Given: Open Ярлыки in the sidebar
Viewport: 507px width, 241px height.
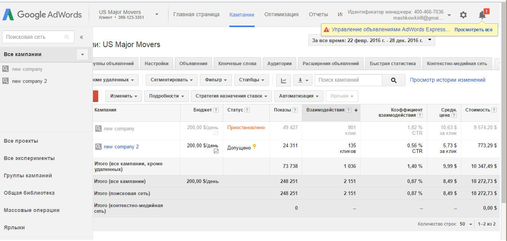Looking at the screenshot, I should [14, 227].
